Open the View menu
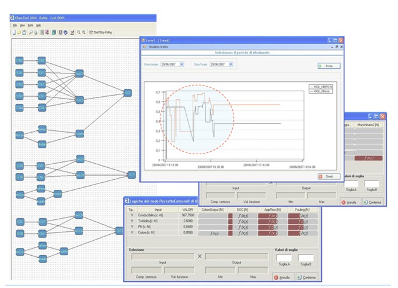The width and height of the screenshot is (398, 288). point(22,26)
